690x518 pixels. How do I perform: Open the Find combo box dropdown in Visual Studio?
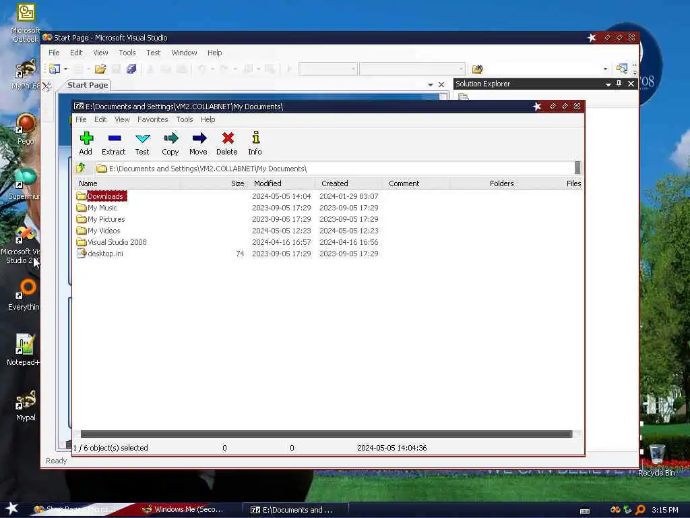pyautogui.click(x=605, y=69)
